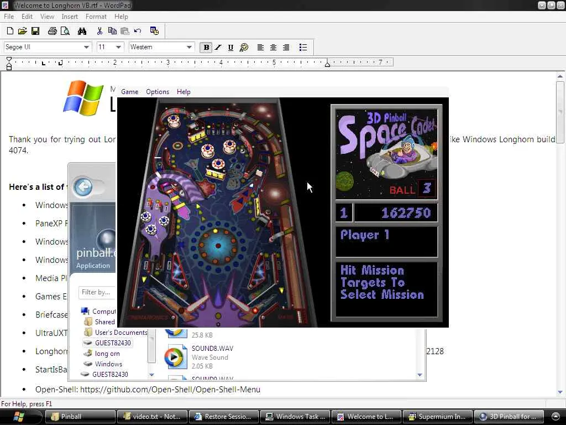Click SOUND8.WAV file icon

175,357
